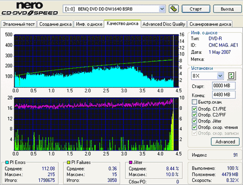Click the Старт position field 0000 MB
The image size is (243, 185).
point(224,85)
